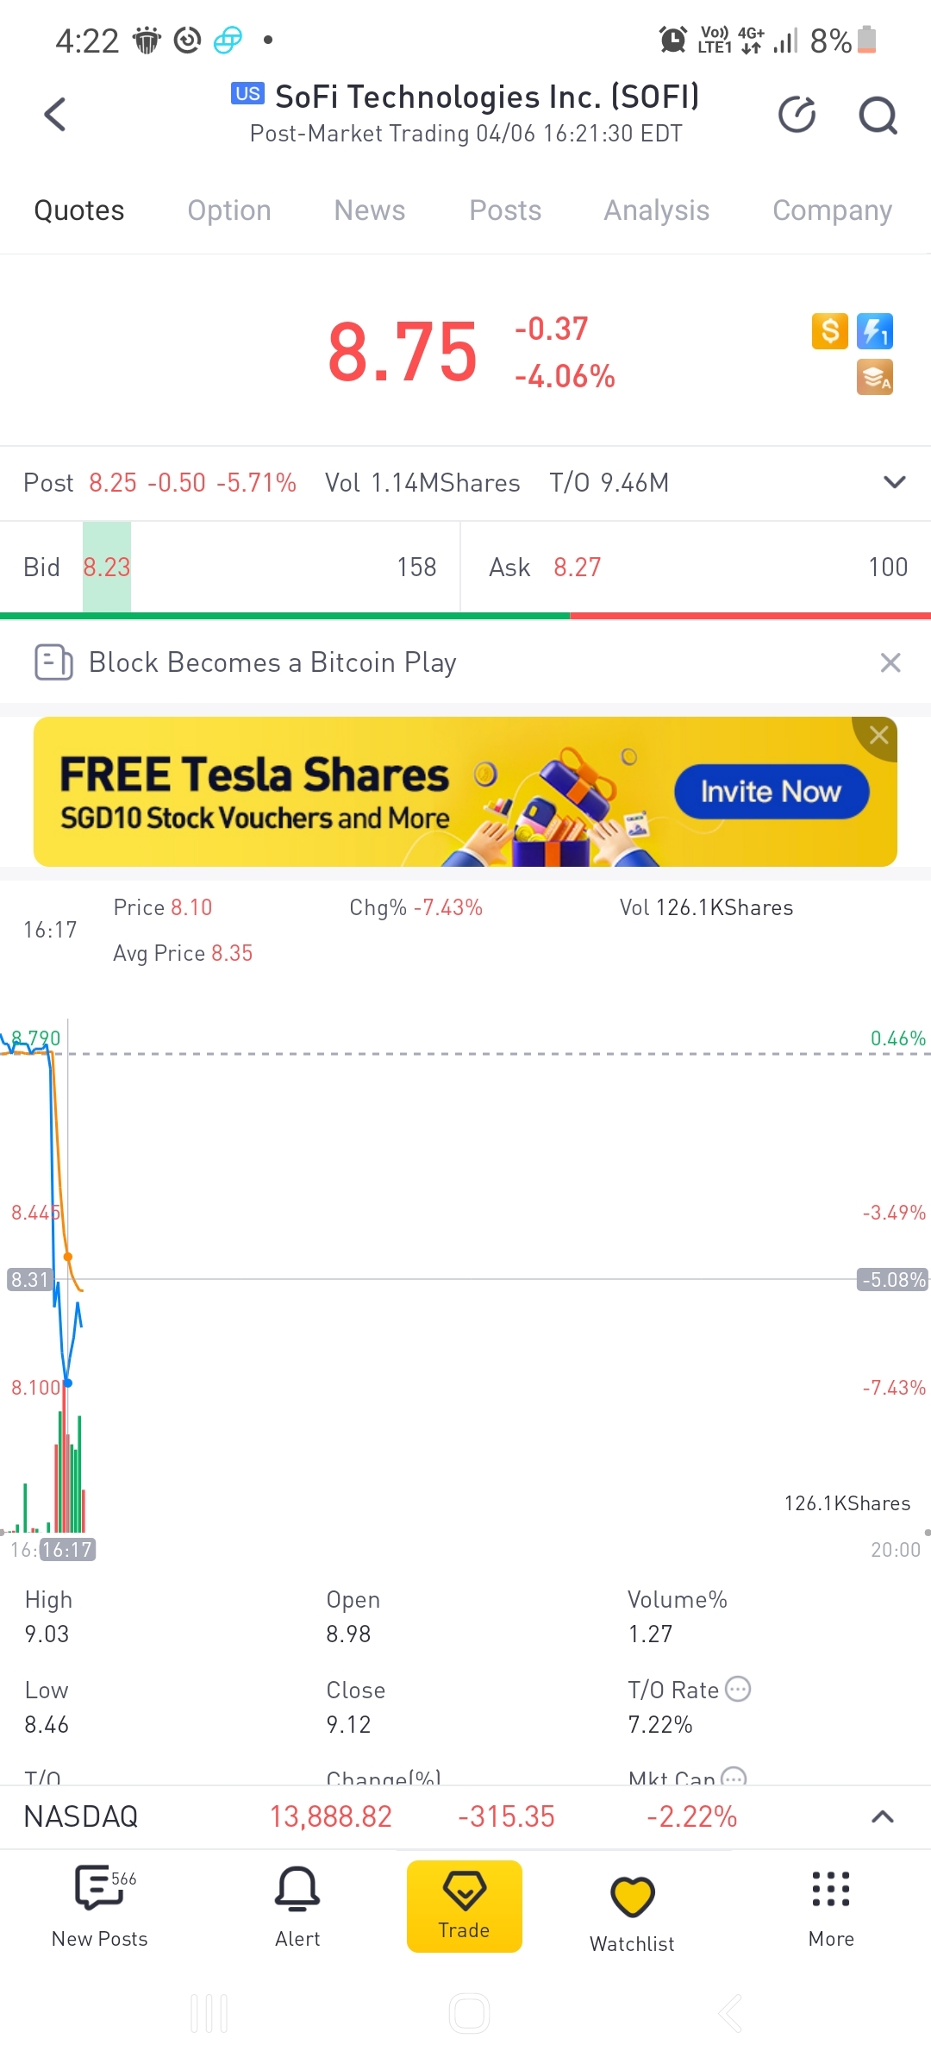The height and width of the screenshot is (2070, 931).
Task: Dismiss the Bitcoin Play news headline
Action: [x=890, y=662]
